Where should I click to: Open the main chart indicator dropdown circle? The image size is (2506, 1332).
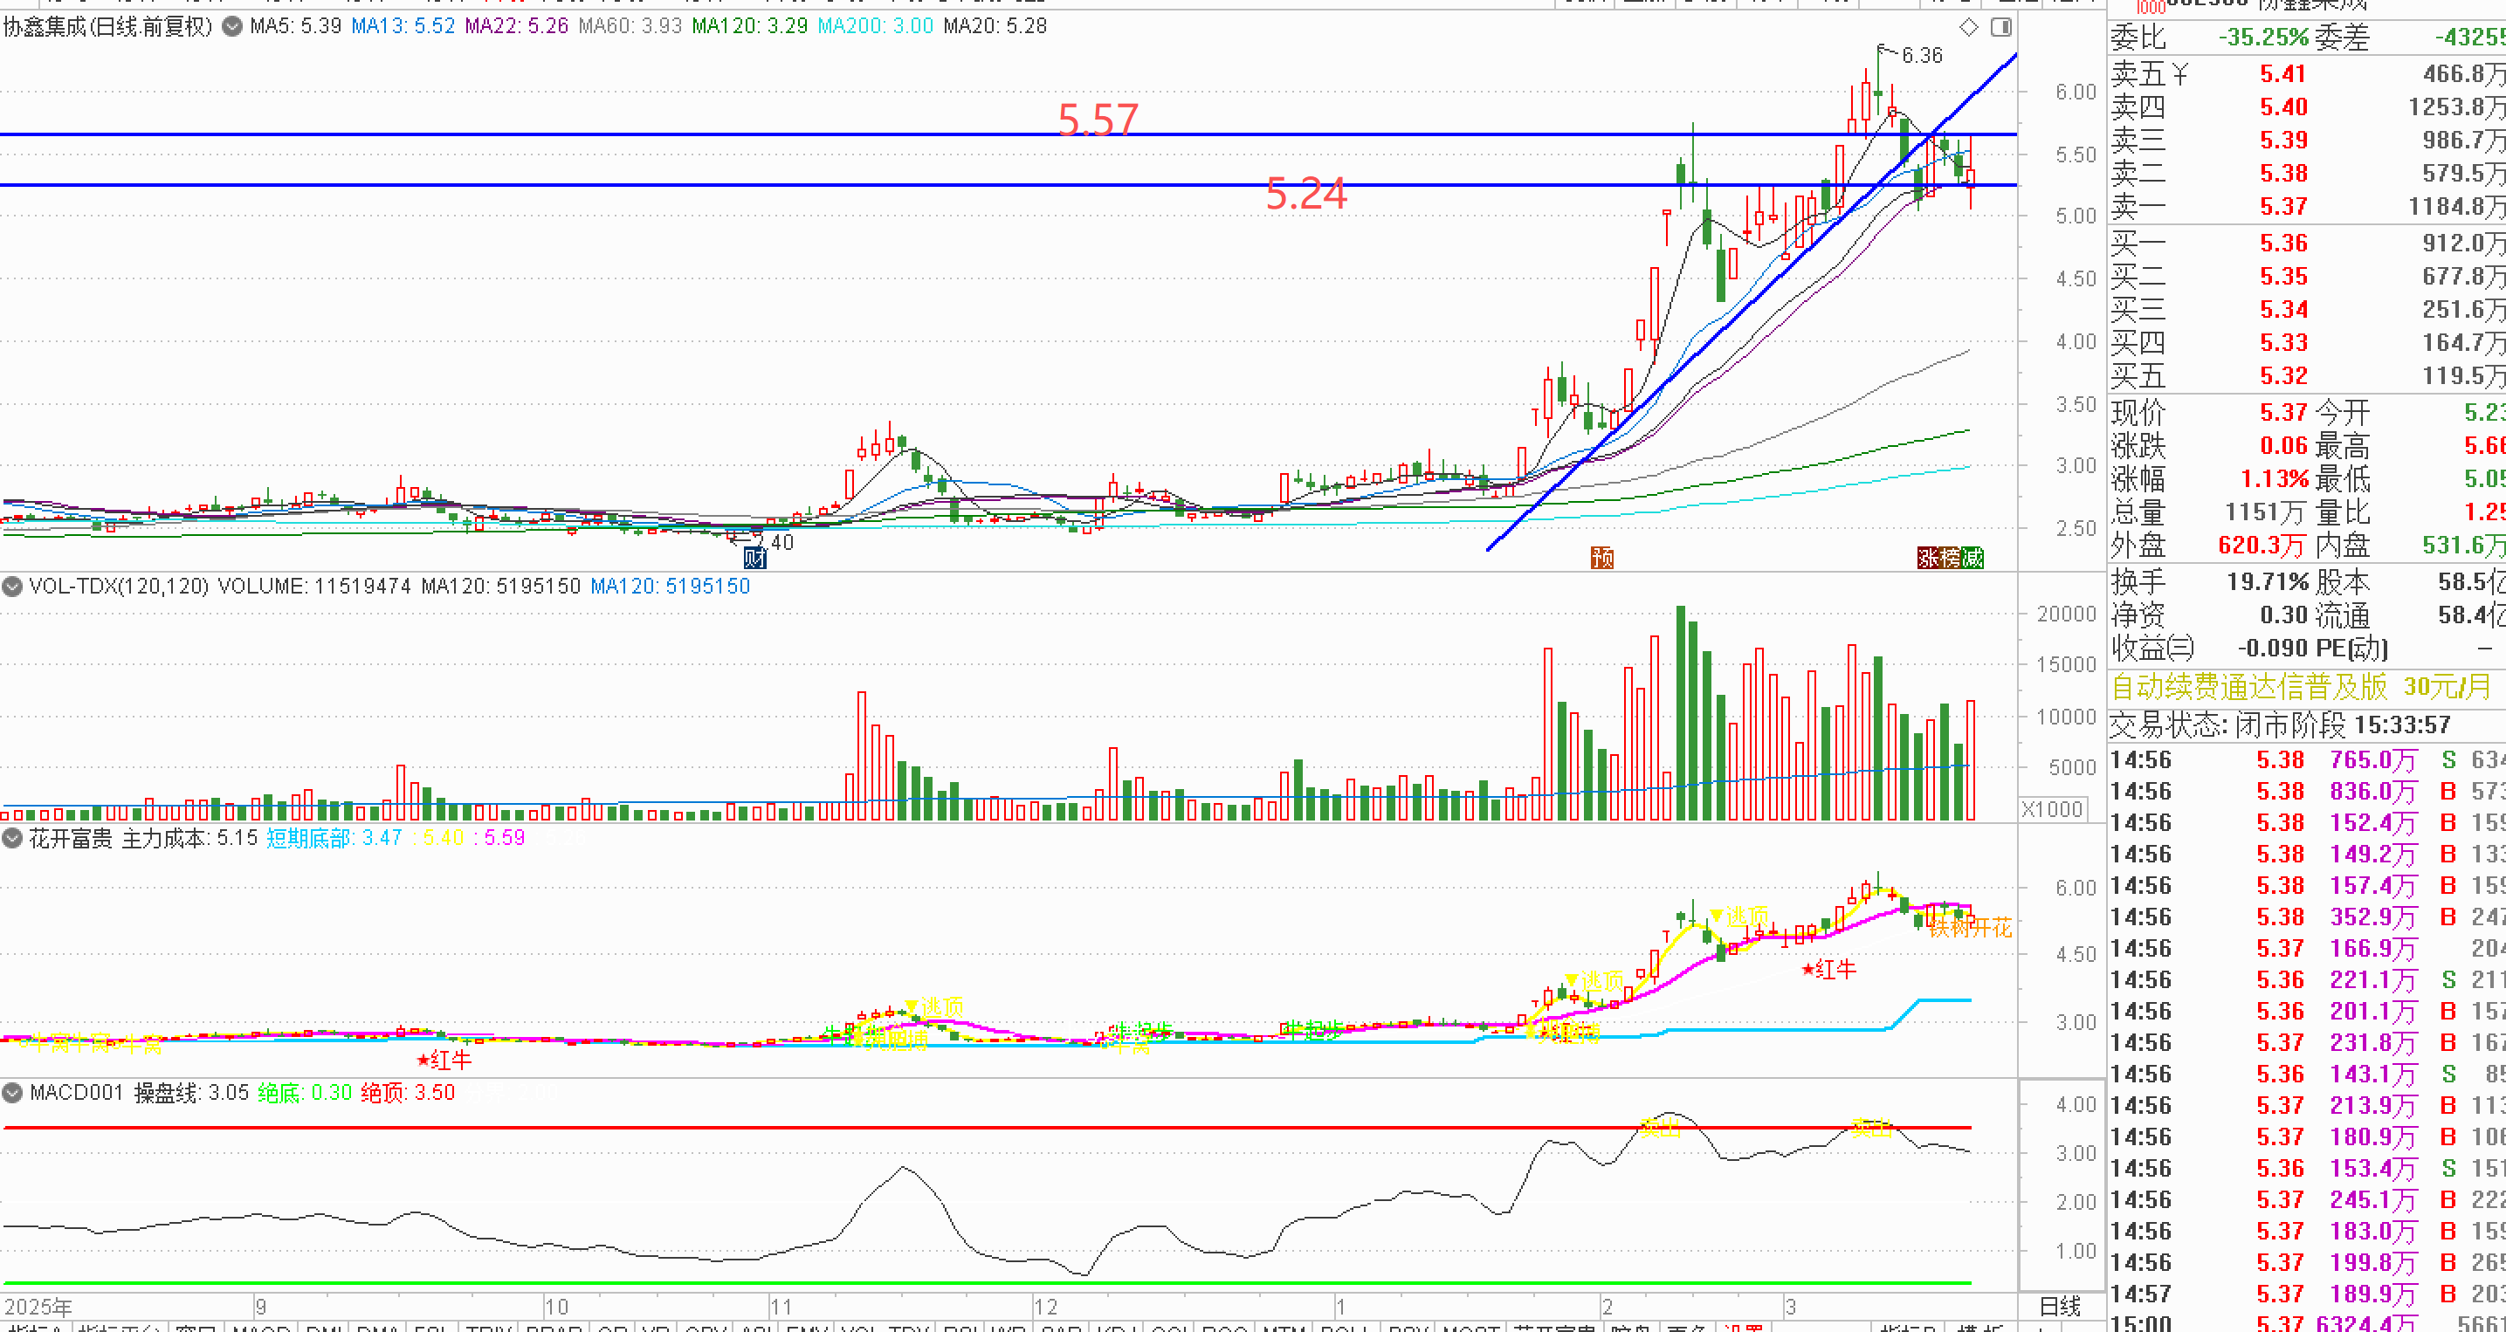pos(231,26)
